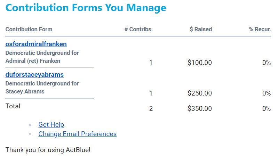Click the Total row label
The image size is (278, 157).
point(13,106)
